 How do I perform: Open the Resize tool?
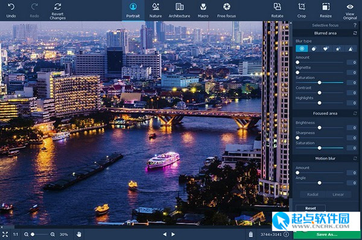pyautogui.click(x=326, y=10)
